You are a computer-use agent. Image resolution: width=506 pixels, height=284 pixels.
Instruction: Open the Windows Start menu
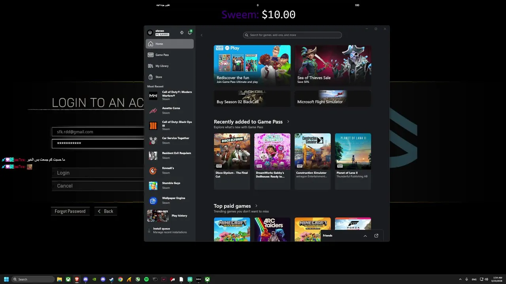pyautogui.click(x=6, y=279)
